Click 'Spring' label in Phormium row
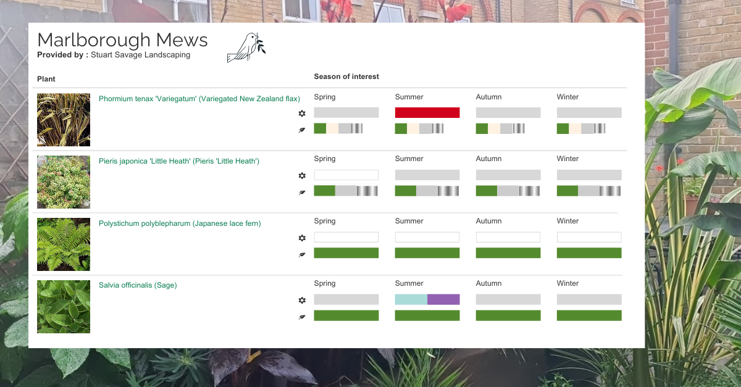The height and width of the screenshot is (387, 741). pos(325,97)
